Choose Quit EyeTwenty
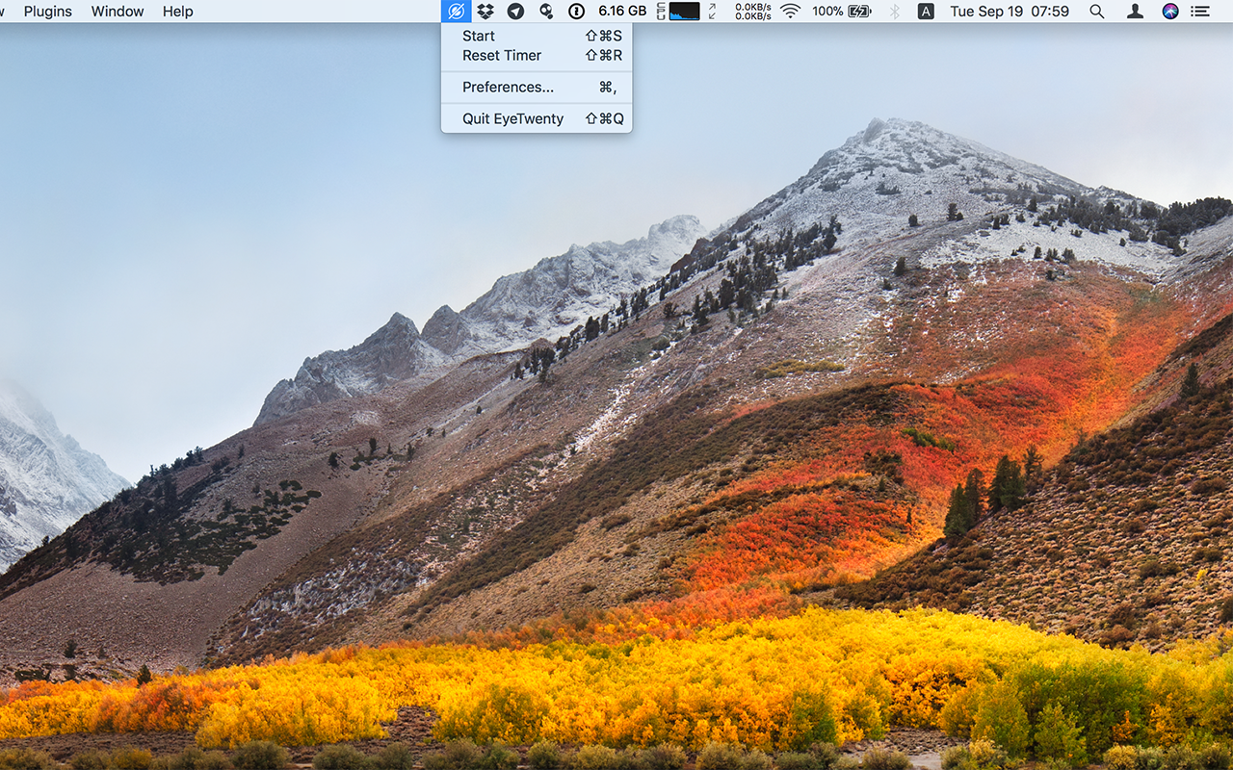Viewport: 1233px width, 770px height. click(537, 118)
